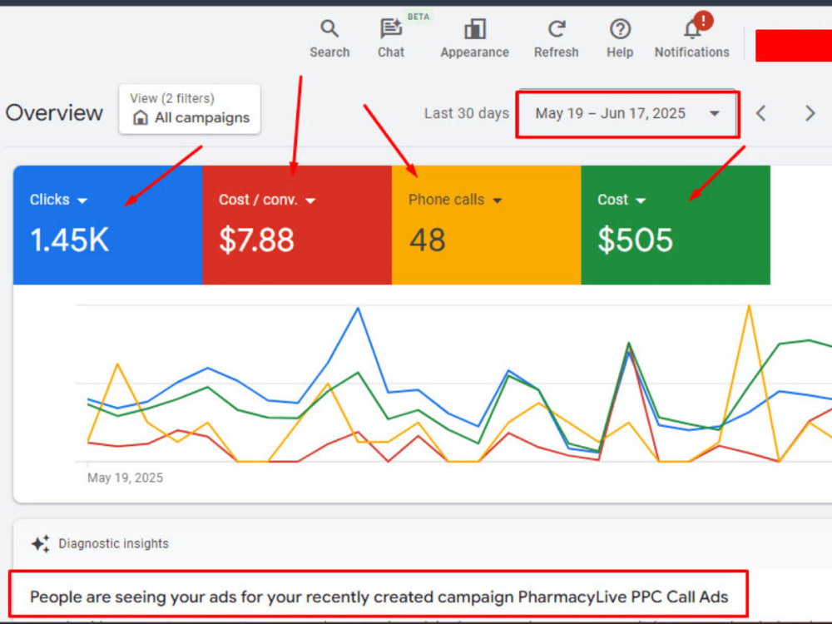This screenshot has height=624, width=832.
Task: Select the blue 1.45K clicks card
Action: click(107, 225)
